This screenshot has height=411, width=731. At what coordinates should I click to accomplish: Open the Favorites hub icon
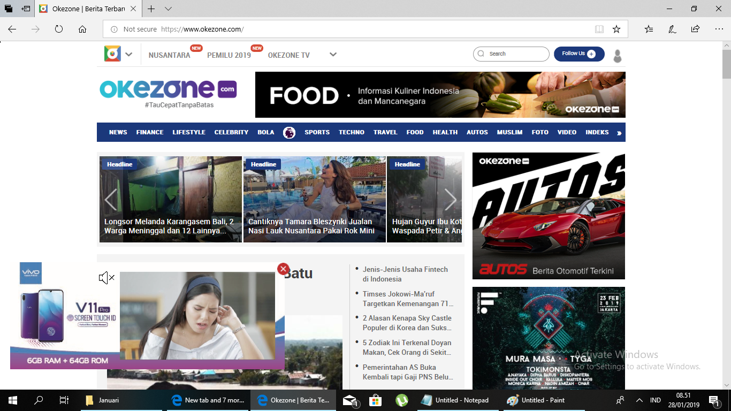(x=649, y=29)
